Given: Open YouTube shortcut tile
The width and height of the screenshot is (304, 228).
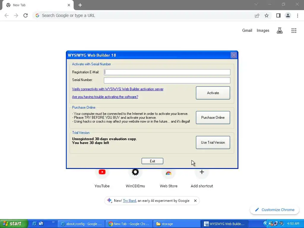Looking at the screenshot, I should (102, 178).
